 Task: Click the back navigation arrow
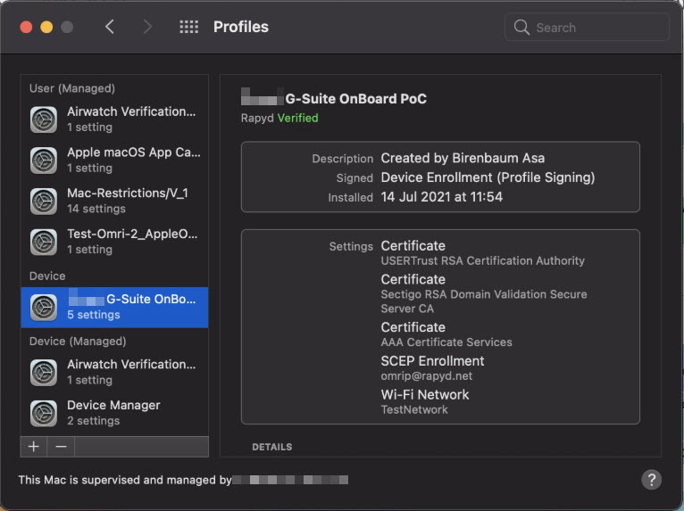point(110,27)
